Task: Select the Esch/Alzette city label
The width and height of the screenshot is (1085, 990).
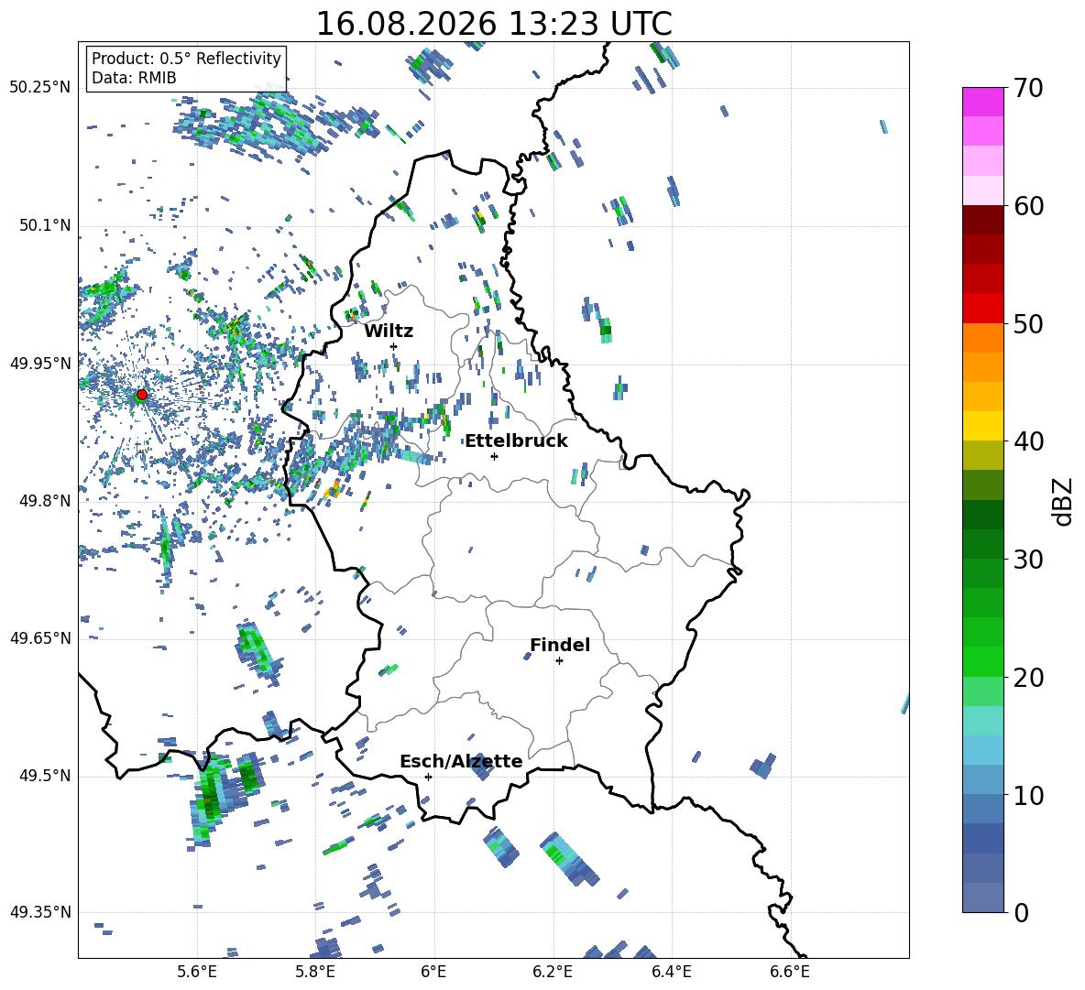Action: [x=461, y=762]
